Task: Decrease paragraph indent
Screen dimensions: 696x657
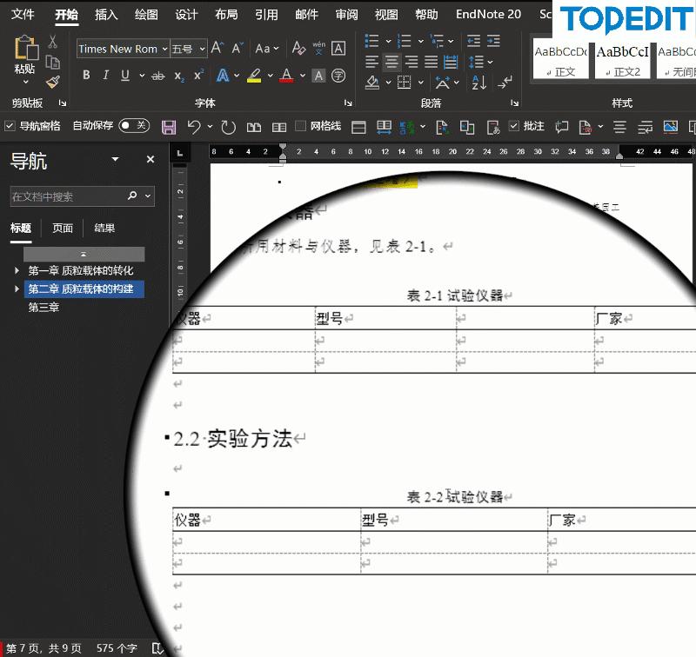Action: (x=473, y=41)
